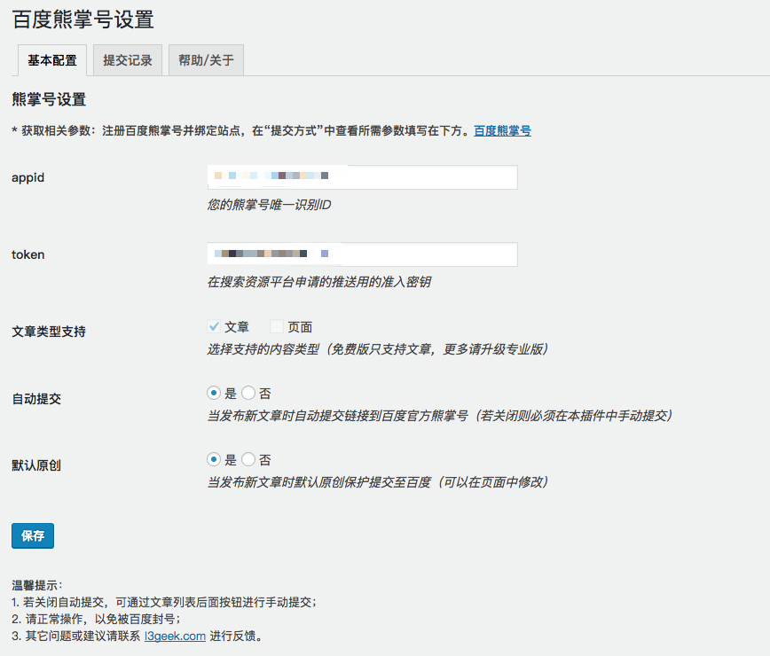Toggle the 文章 checkbox
Image resolution: width=770 pixels, height=656 pixels.
point(214,326)
